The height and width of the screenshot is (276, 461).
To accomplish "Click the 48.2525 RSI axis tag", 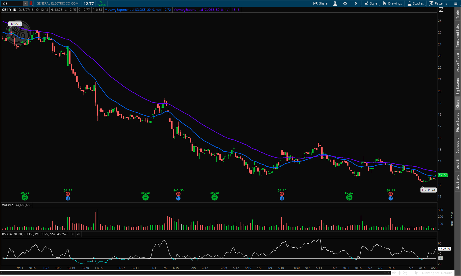I will point(445,249).
